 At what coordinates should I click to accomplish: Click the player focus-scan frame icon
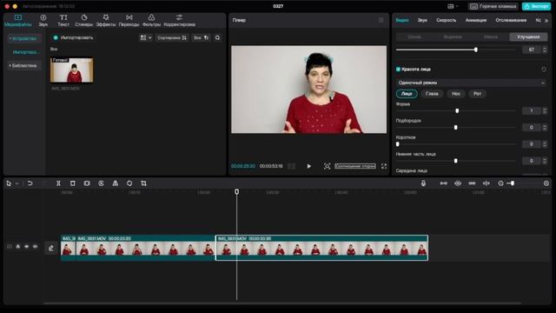pyautogui.click(x=327, y=166)
